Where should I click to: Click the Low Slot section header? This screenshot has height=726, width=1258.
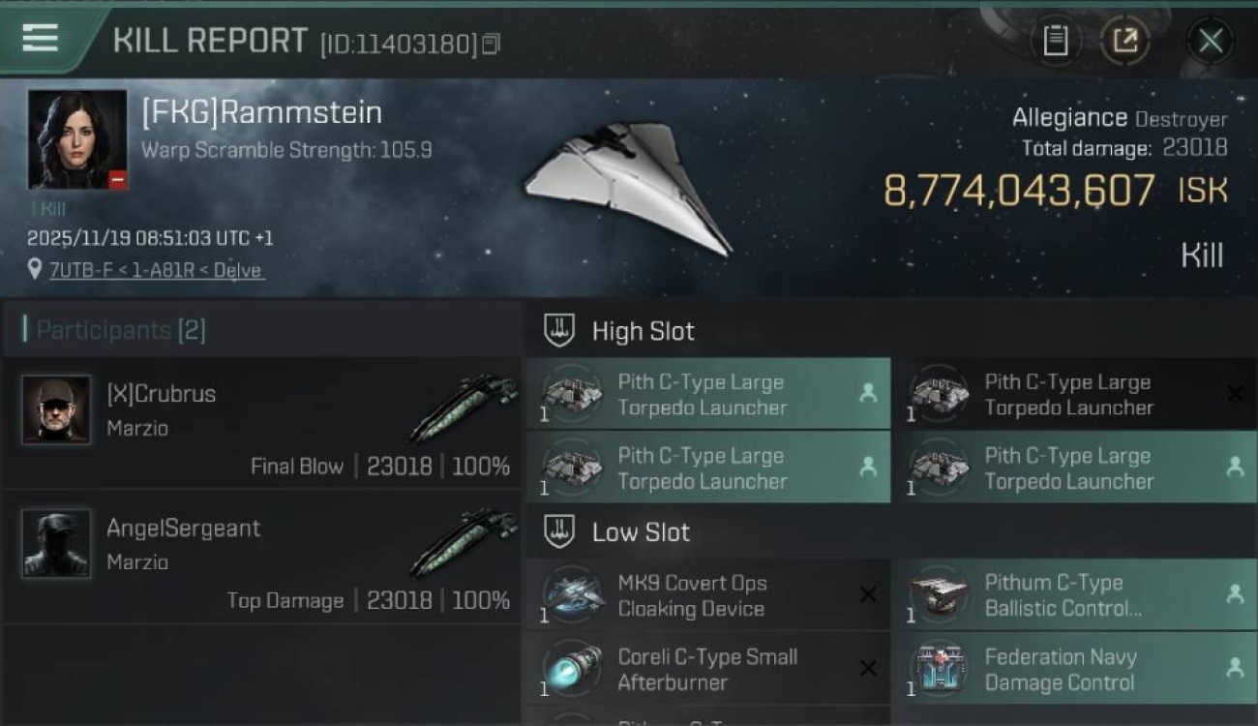pyautogui.click(x=641, y=531)
